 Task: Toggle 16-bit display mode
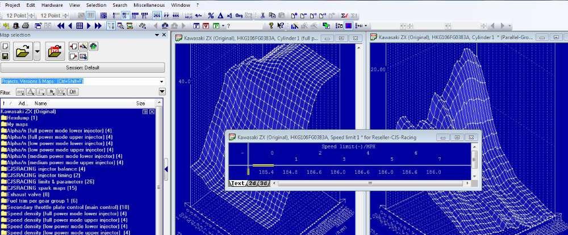tap(124, 15)
